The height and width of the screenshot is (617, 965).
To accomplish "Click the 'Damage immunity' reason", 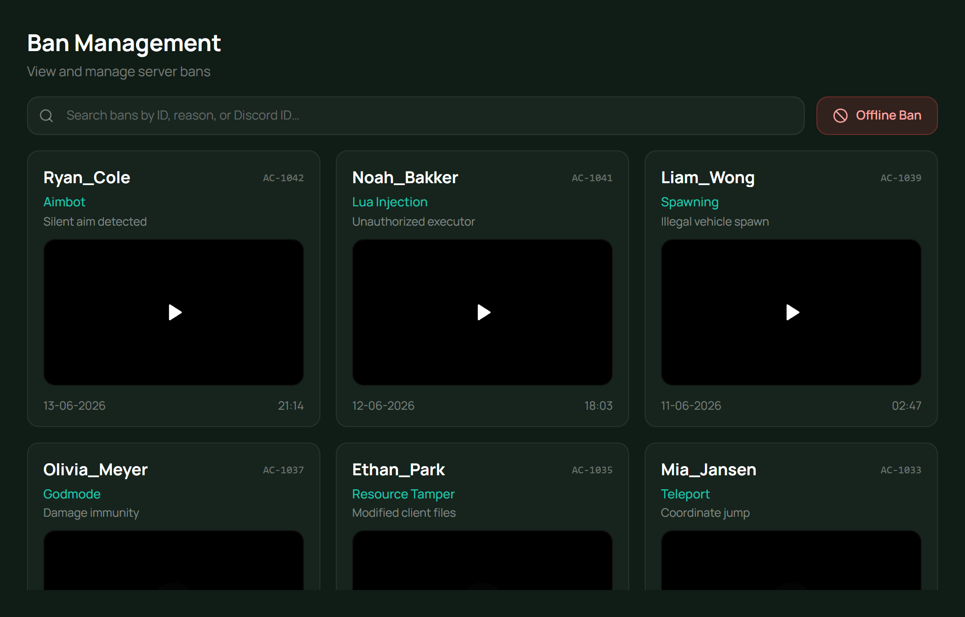I will (91, 513).
